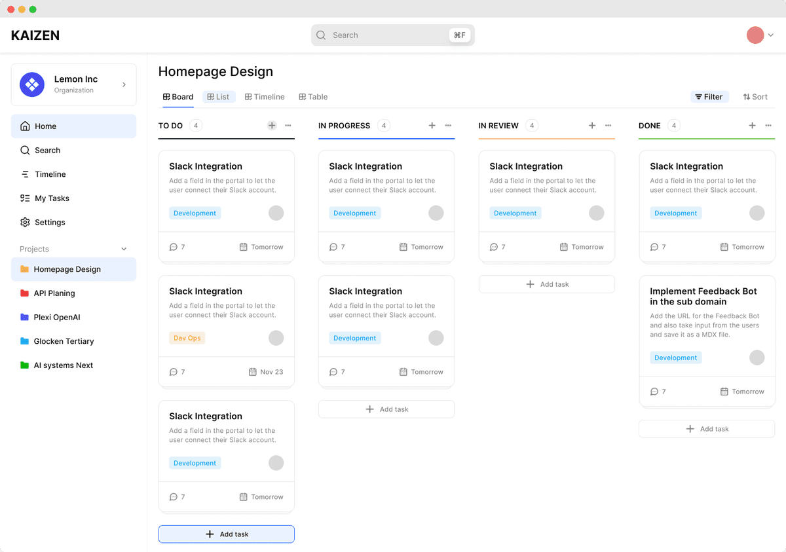Screen dimensions: 786x552
Task: Open Search in the sidebar
Action: click(73, 150)
